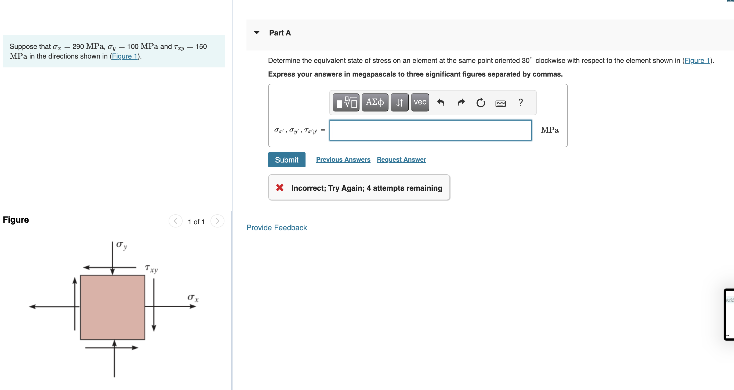This screenshot has height=390, width=734.
Task: Click Request Answer link
Action: [x=401, y=160]
